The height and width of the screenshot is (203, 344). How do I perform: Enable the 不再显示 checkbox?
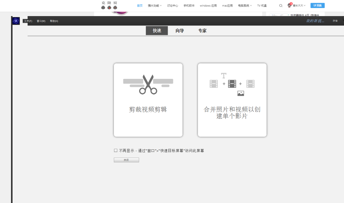[116, 150]
